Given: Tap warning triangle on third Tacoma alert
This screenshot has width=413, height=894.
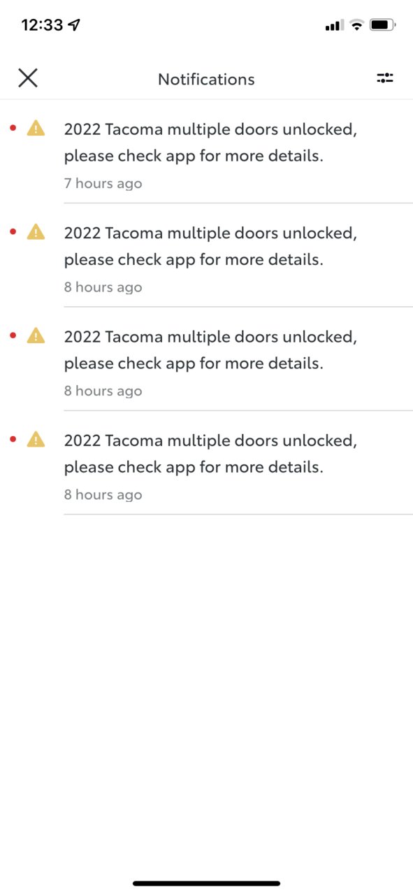Looking at the screenshot, I should 36,336.
